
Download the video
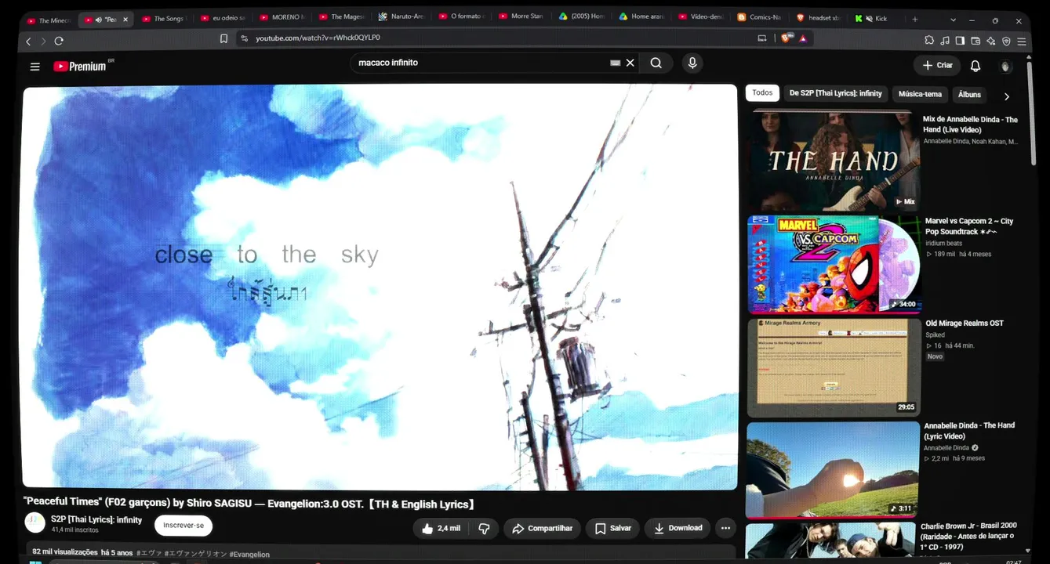click(x=678, y=528)
